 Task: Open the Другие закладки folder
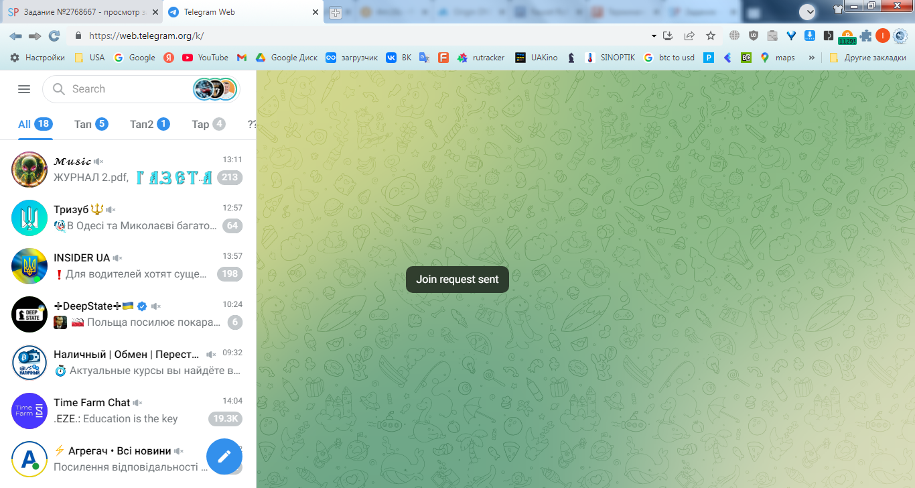[x=868, y=58]
